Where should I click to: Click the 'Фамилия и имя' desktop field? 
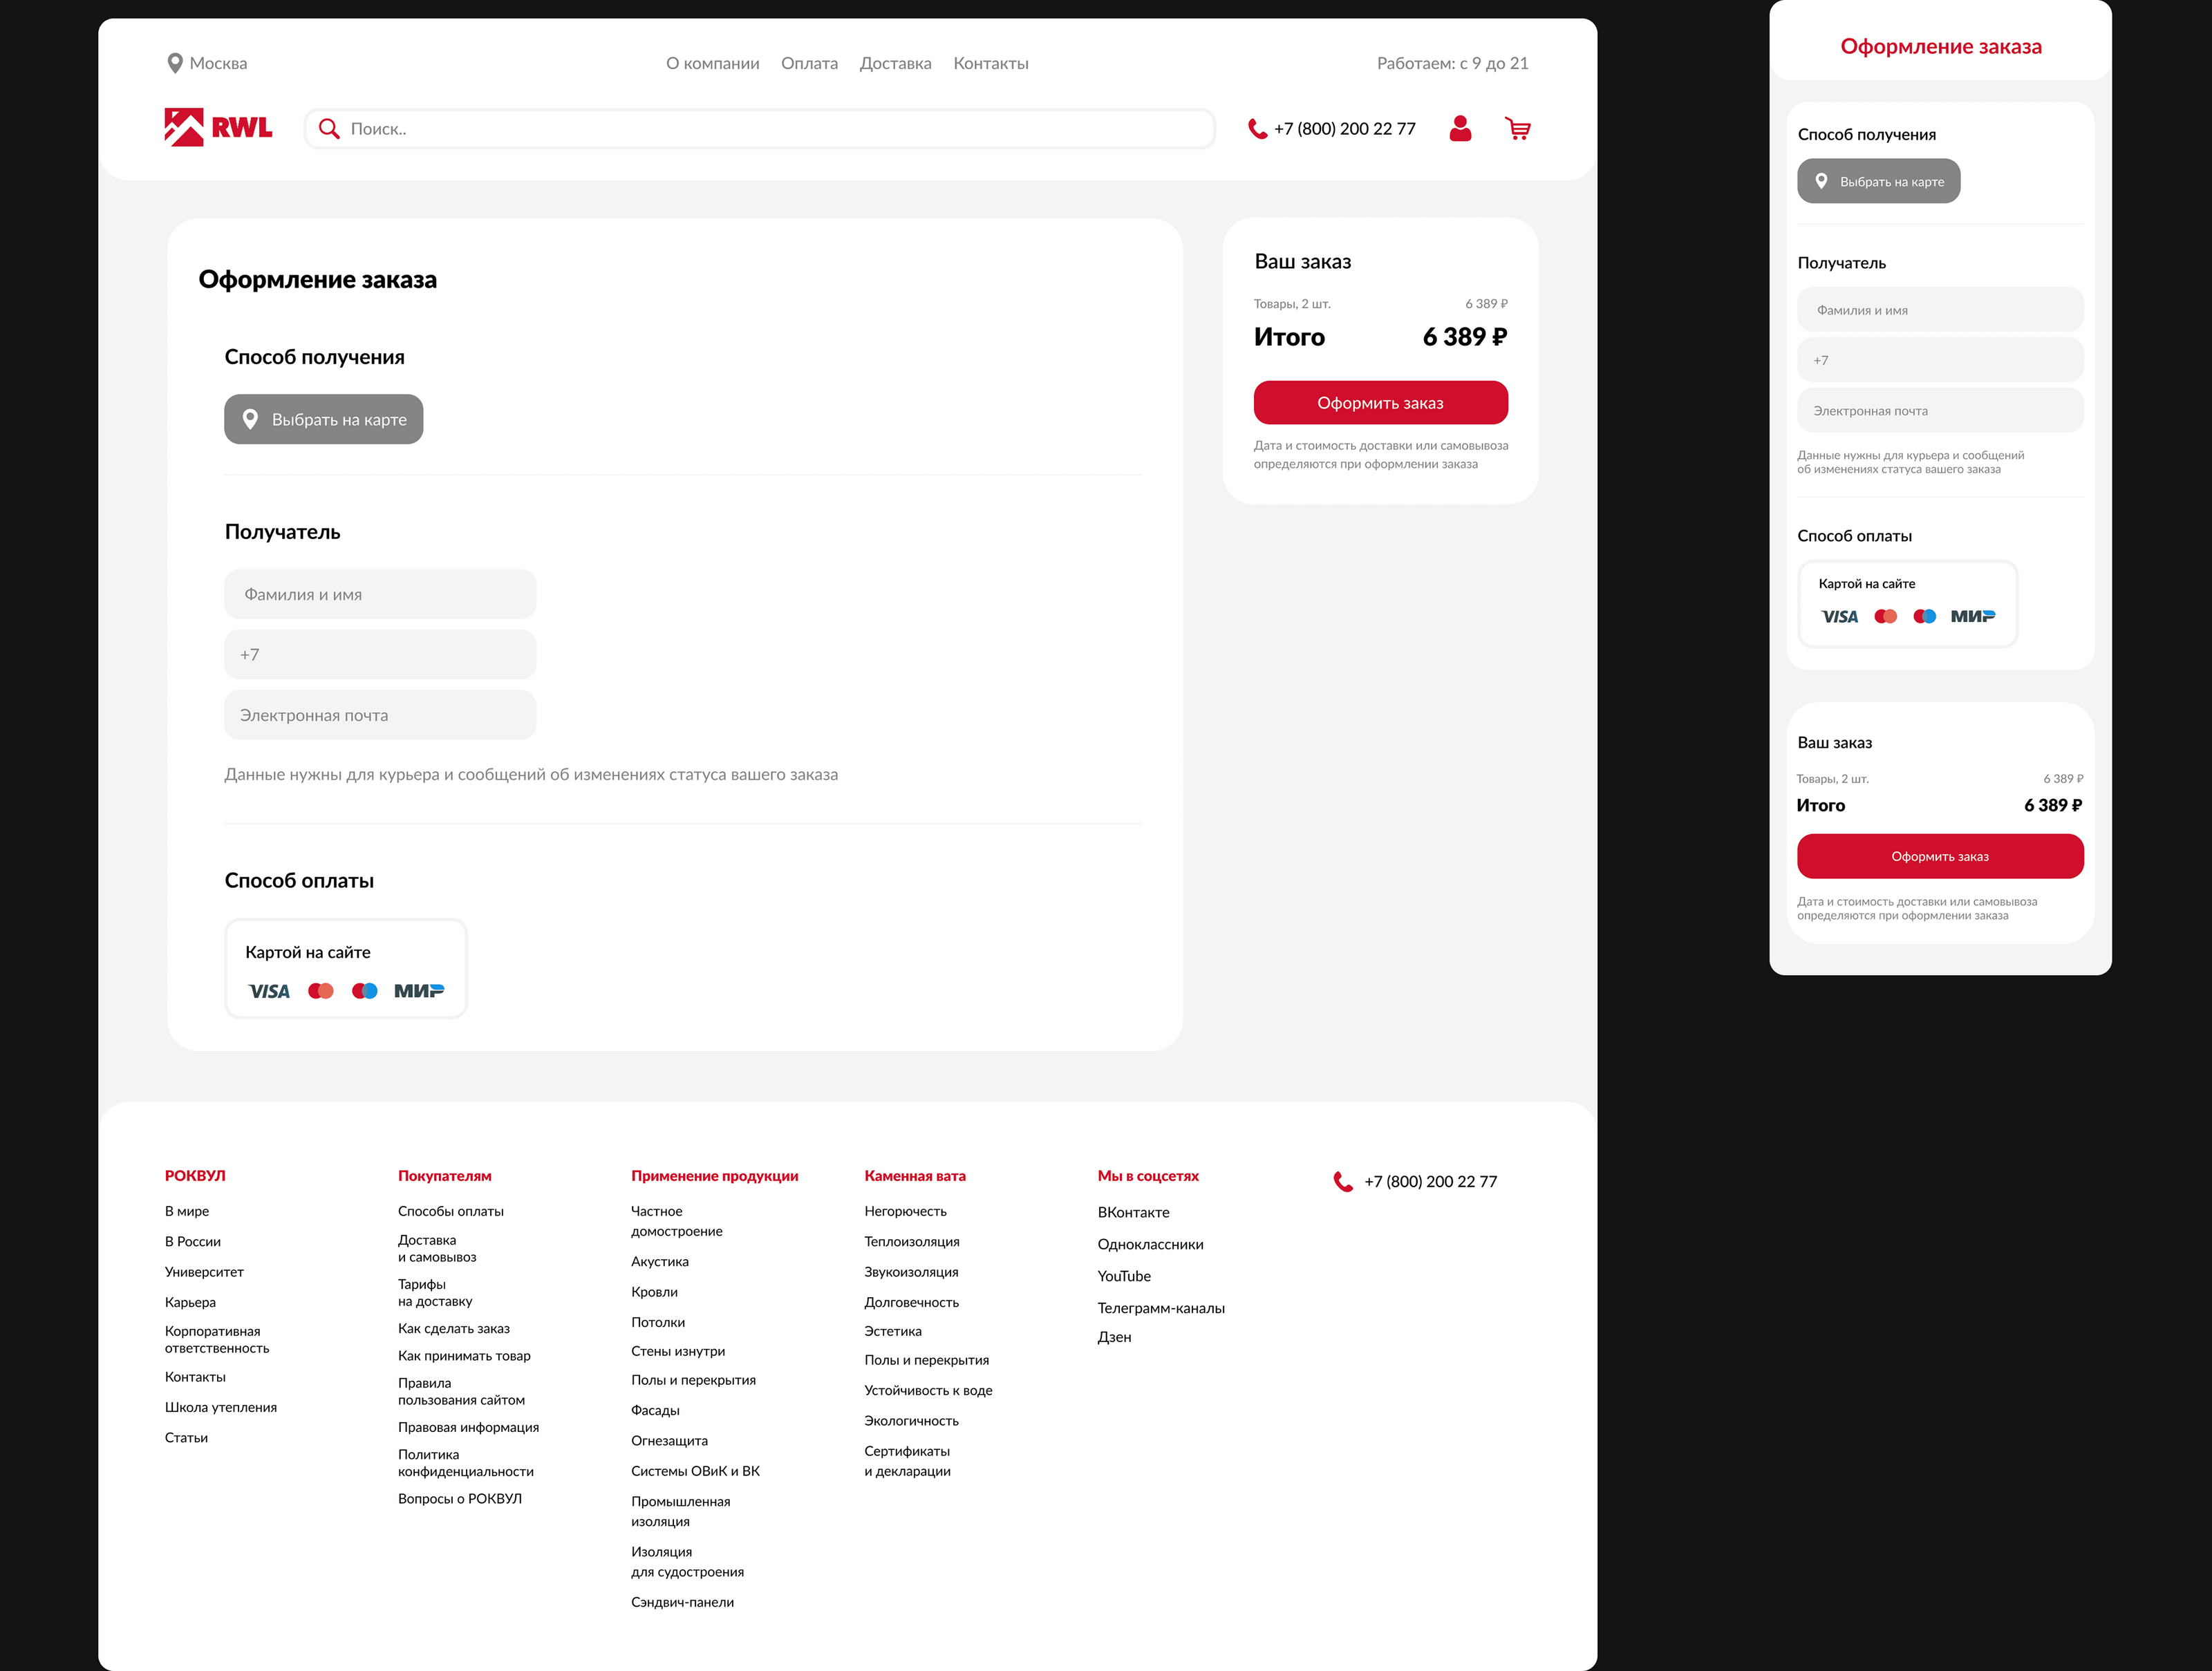380,594
